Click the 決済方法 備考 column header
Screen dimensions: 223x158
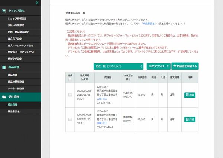click(128, 78)
